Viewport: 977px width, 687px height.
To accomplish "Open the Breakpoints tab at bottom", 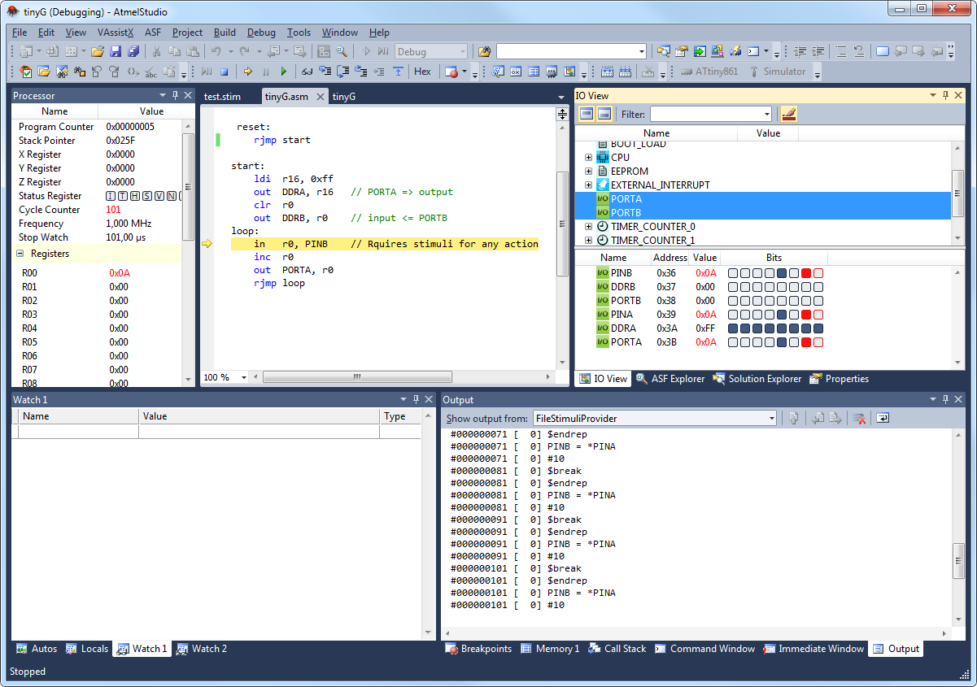I will pyautogui.click(x=478, y=649).
